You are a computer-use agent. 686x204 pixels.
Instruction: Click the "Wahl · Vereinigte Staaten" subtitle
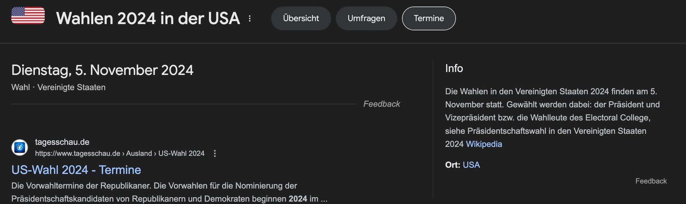[x=58, y=87]
